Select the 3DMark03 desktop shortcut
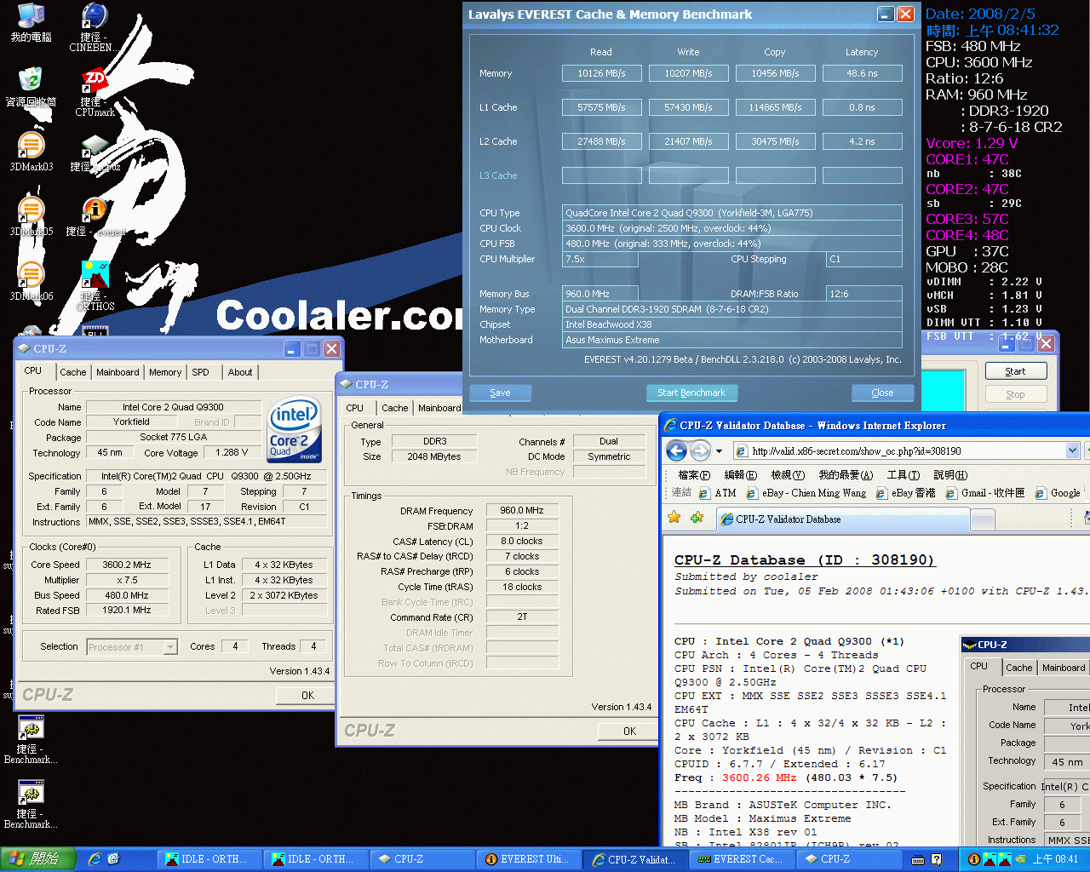 [32, 152]
